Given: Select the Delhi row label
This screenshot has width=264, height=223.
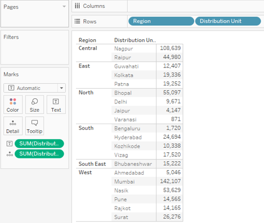Looking at the screenshot, I should click(x=120, y=102).
